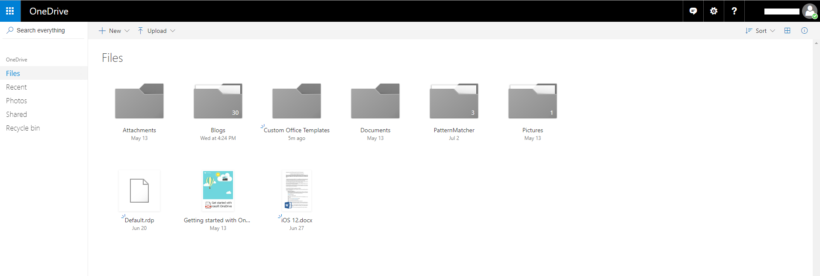The height and width of the screenshot is (276, 820).
Task: Click the OneDrive label in sidebar
Action: [17, 60]
